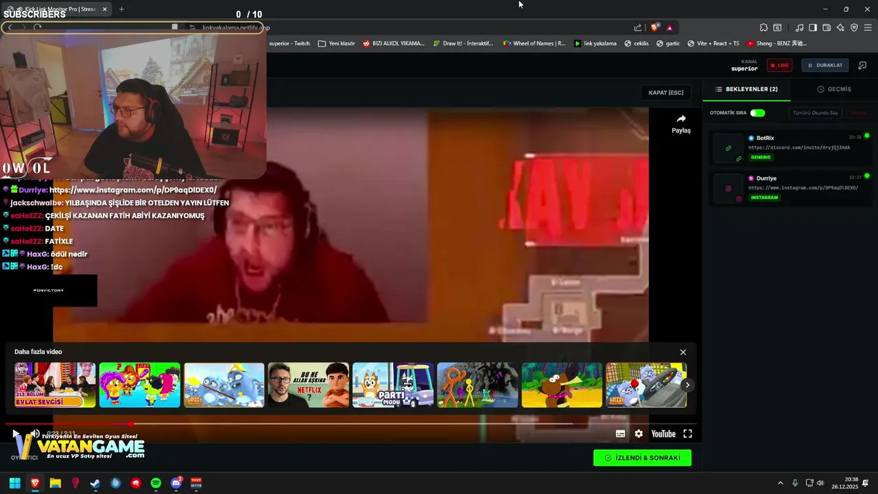Open the EVLAT SEVGİSİ suggested video thumbnail
Viewport: 878px width, 494px height.
(56, 385)
